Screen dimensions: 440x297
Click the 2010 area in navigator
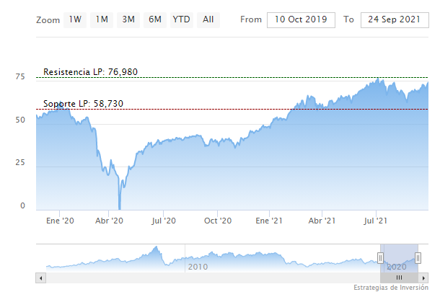(x=198, y=267)
